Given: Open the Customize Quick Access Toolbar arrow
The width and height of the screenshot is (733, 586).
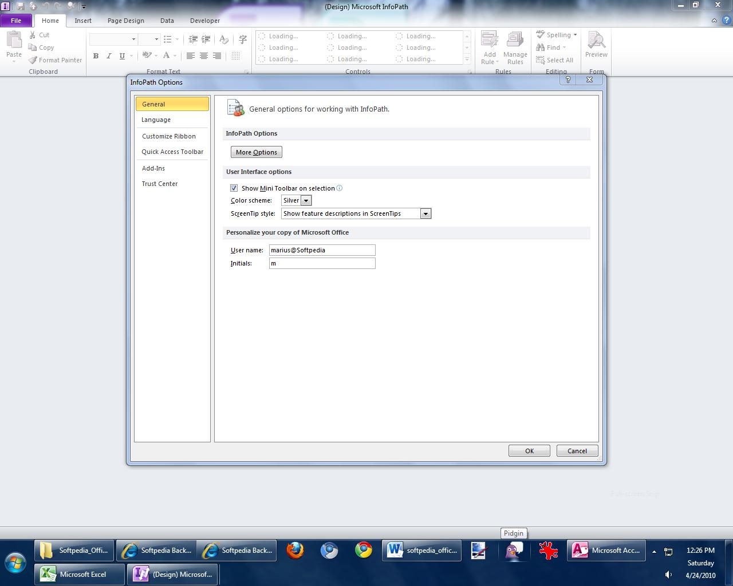Looking at the screenshot, I should pyautogui.click(x=84, y=7).
